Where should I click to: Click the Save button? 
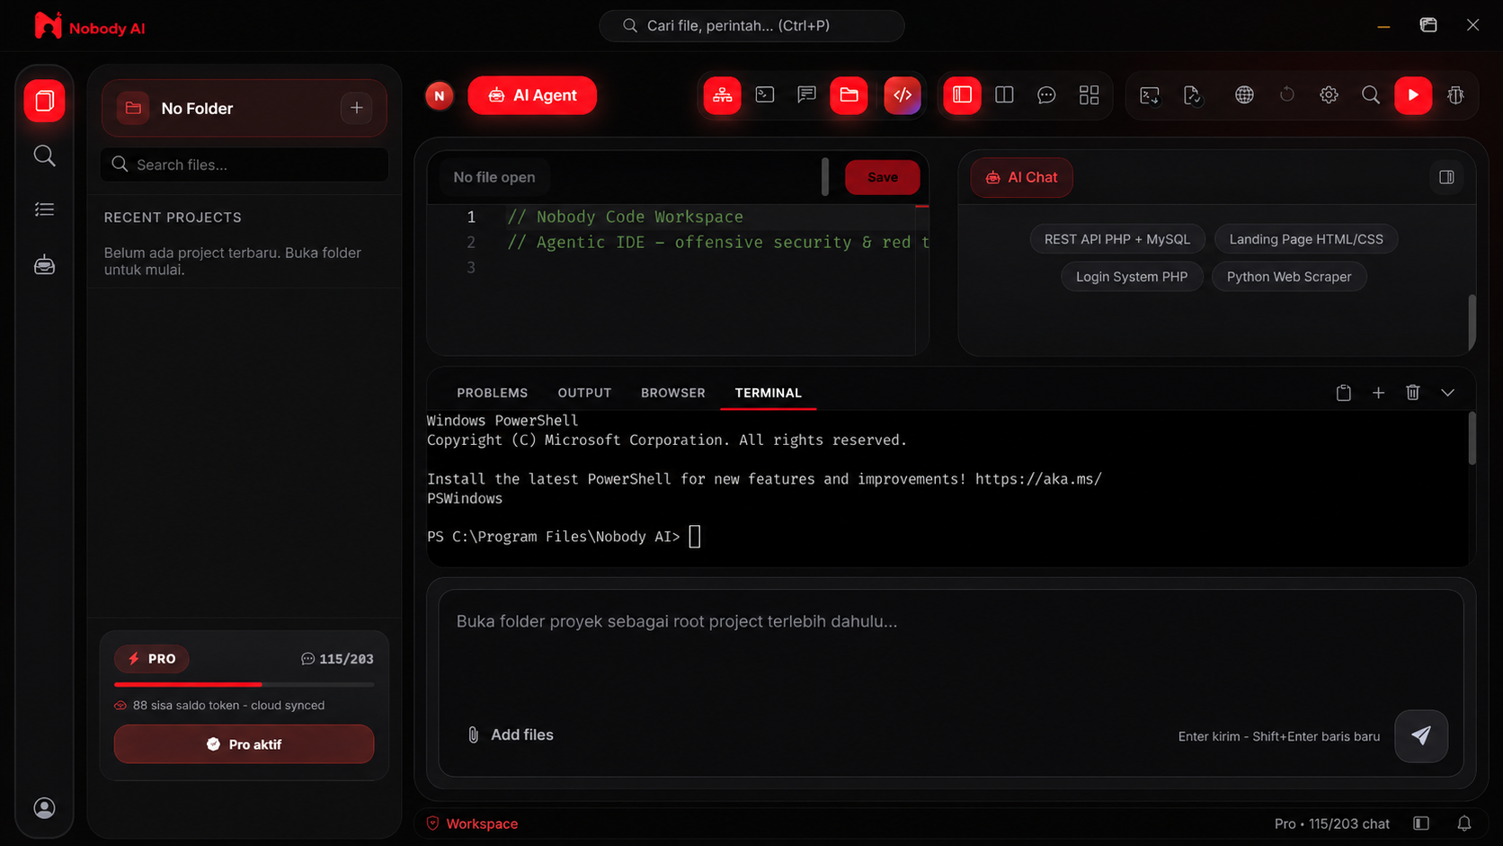[x=882, y=177]
